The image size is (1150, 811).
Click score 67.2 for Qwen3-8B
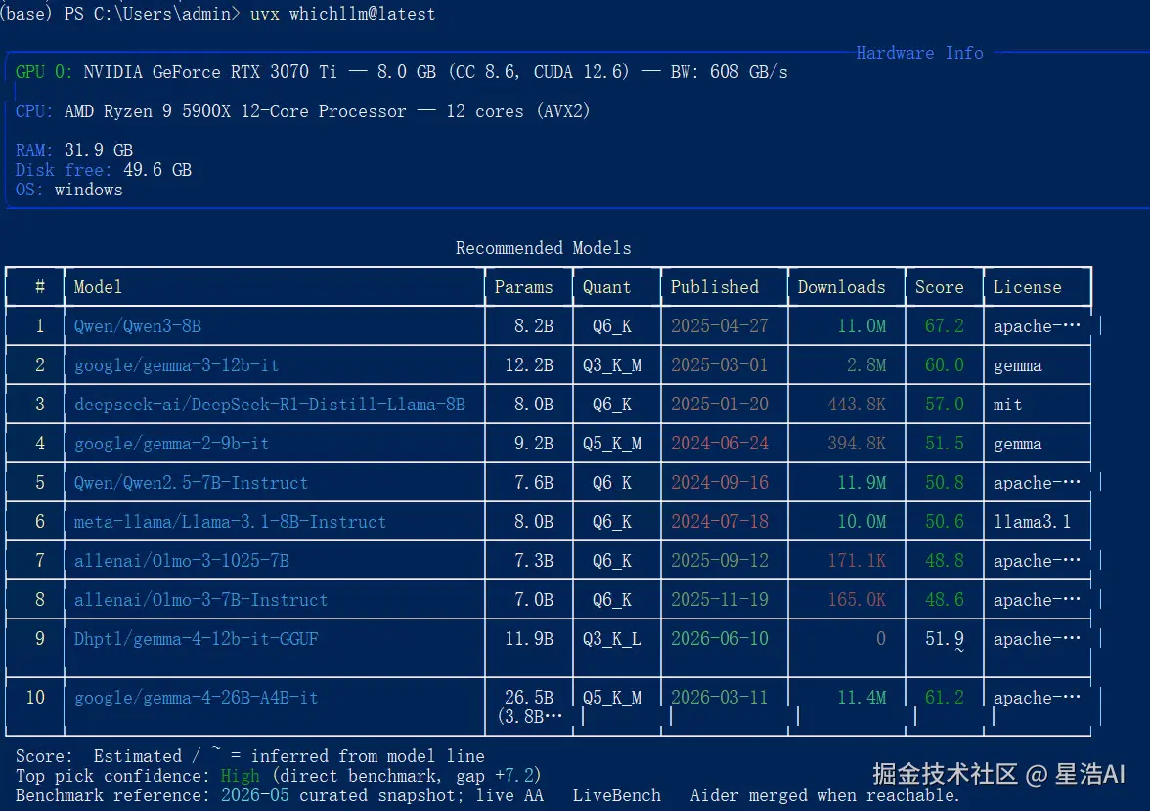point(944,326)
